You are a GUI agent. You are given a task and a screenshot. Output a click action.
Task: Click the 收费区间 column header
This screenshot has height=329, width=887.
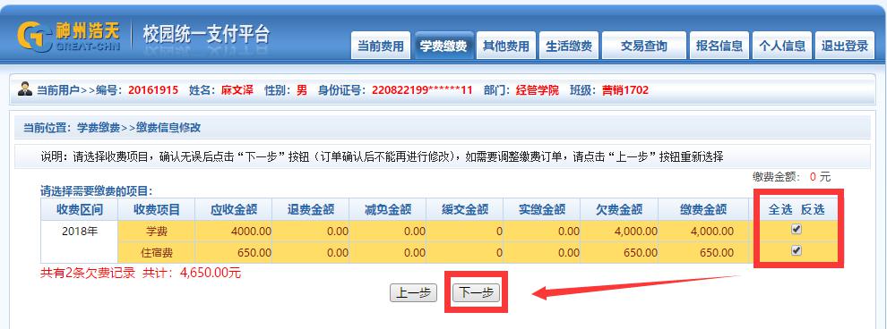[79, 209]
